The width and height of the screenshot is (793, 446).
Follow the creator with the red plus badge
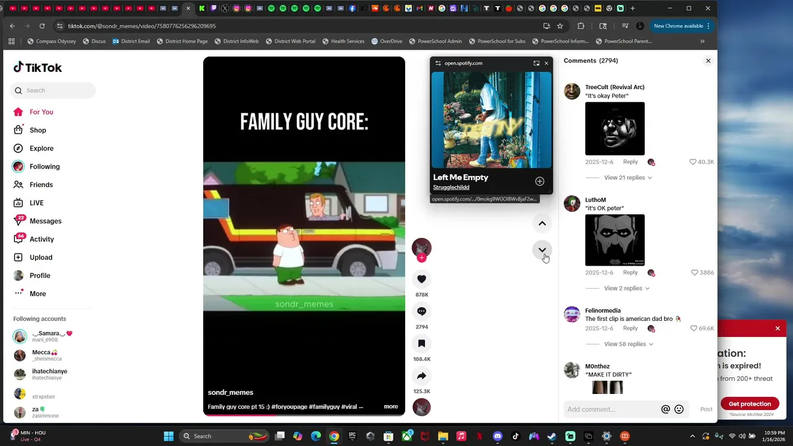pos(421,258)
